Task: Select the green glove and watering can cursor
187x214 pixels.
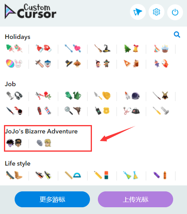Action: tap(73, 96)
